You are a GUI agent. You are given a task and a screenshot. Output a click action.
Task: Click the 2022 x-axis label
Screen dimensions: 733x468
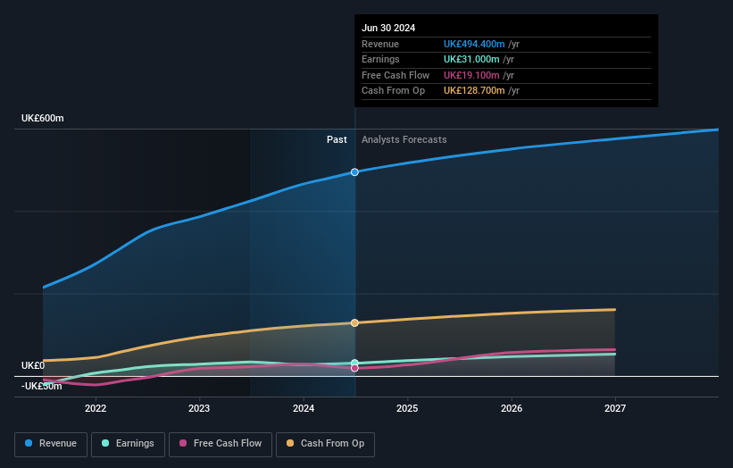(x=96, y=408)
